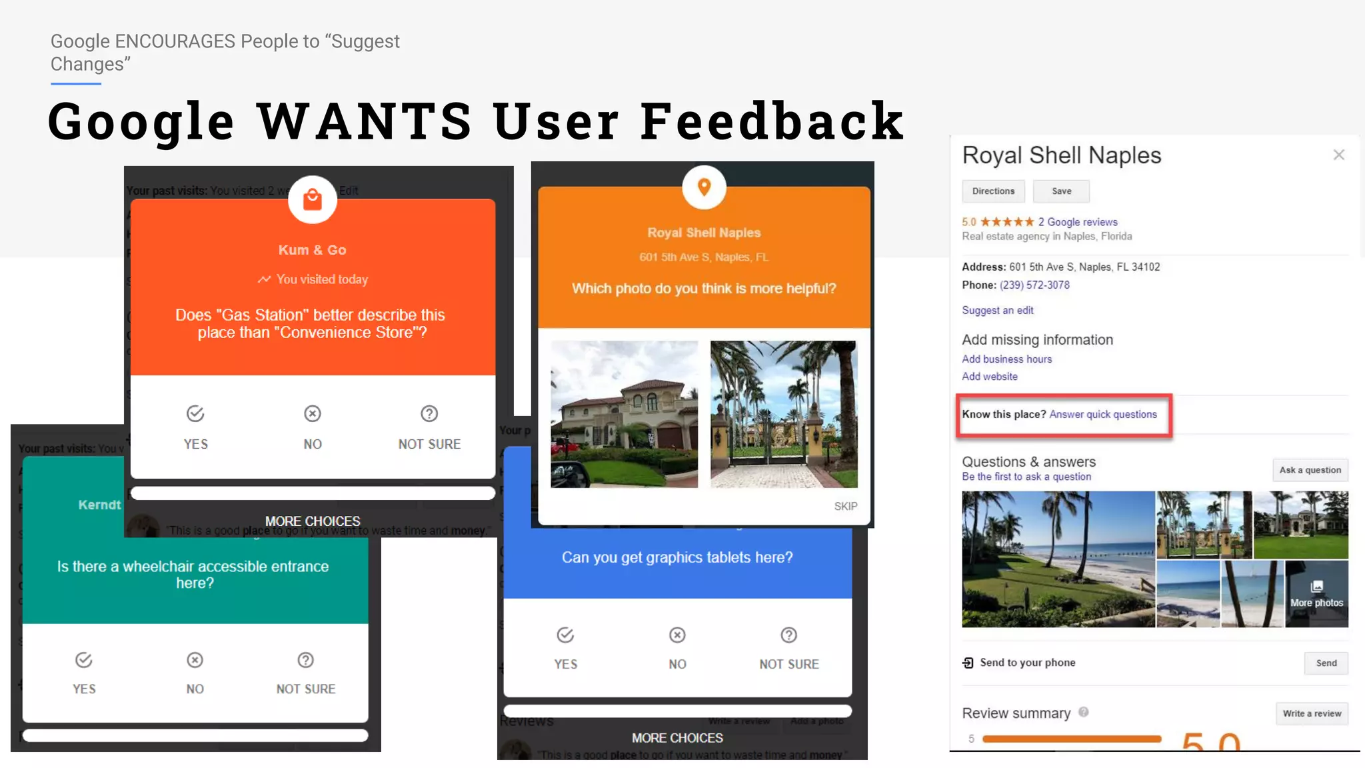Click the YES checkmark icon on wheelchair question card
The width and height of the screenshot is (1365, 768).
coord(83,660)
